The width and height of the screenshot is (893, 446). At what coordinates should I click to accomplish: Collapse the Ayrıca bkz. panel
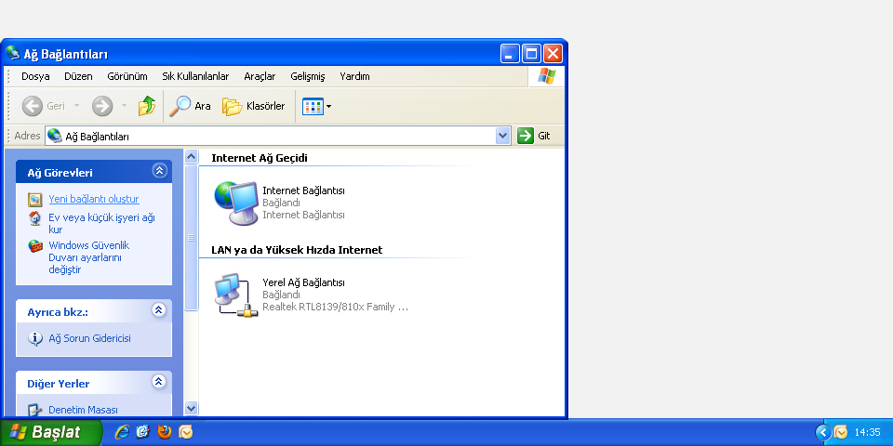[x=159, y=309]
